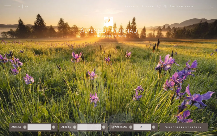Click Verfügbarkeit prüfen button
217x136 pixels.
tap(183, 127)
